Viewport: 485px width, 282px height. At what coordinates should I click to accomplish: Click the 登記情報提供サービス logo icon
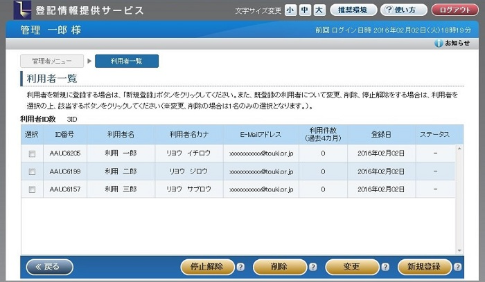(22, 10)
